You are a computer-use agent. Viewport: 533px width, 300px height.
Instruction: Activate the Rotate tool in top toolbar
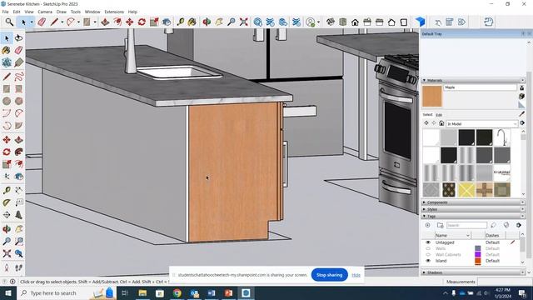[142, 22]
